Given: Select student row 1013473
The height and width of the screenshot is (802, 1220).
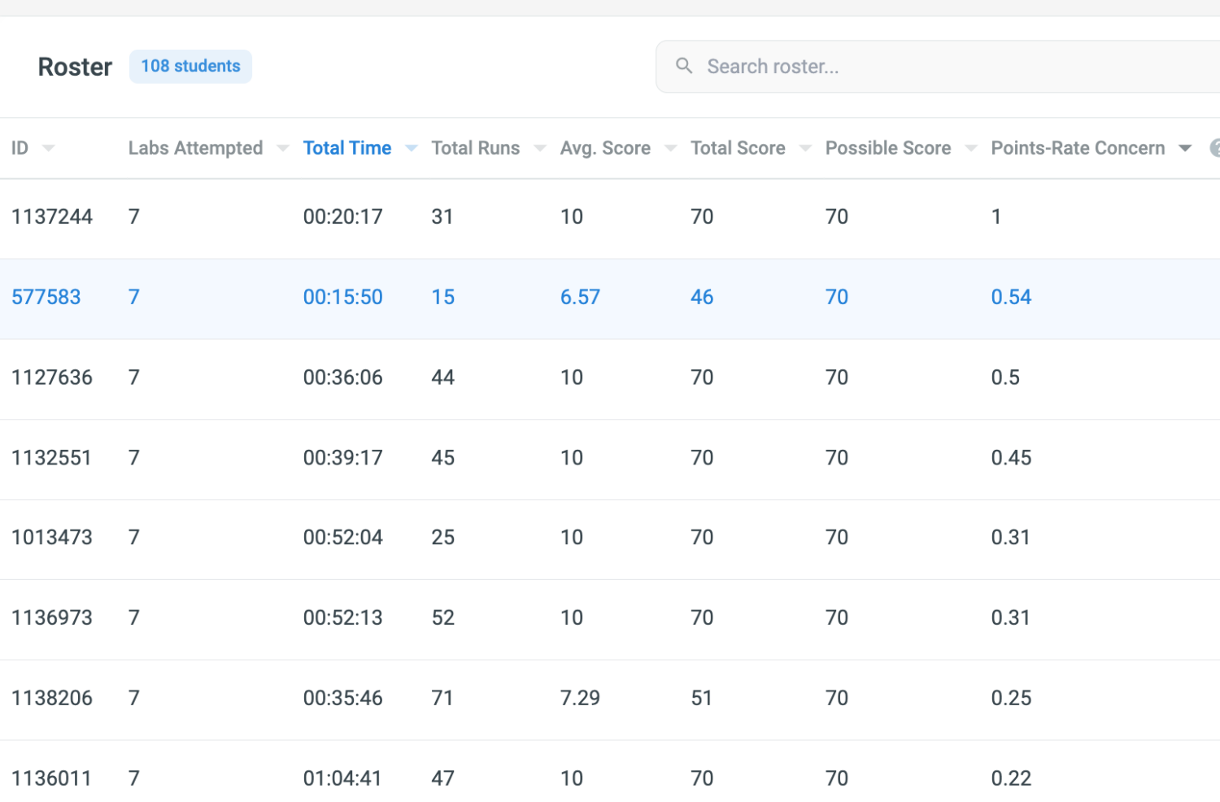Looking at the screenshot, I should tap(52, 538).
